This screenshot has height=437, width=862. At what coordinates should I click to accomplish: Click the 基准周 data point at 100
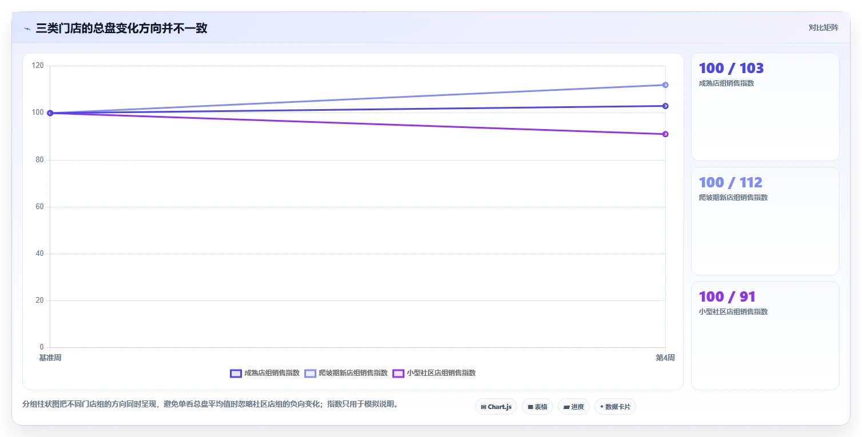50,113
